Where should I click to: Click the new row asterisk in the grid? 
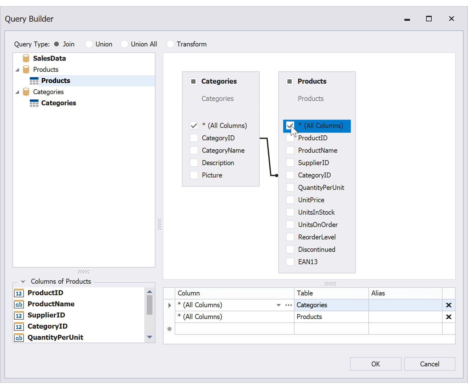pos(169,329)
